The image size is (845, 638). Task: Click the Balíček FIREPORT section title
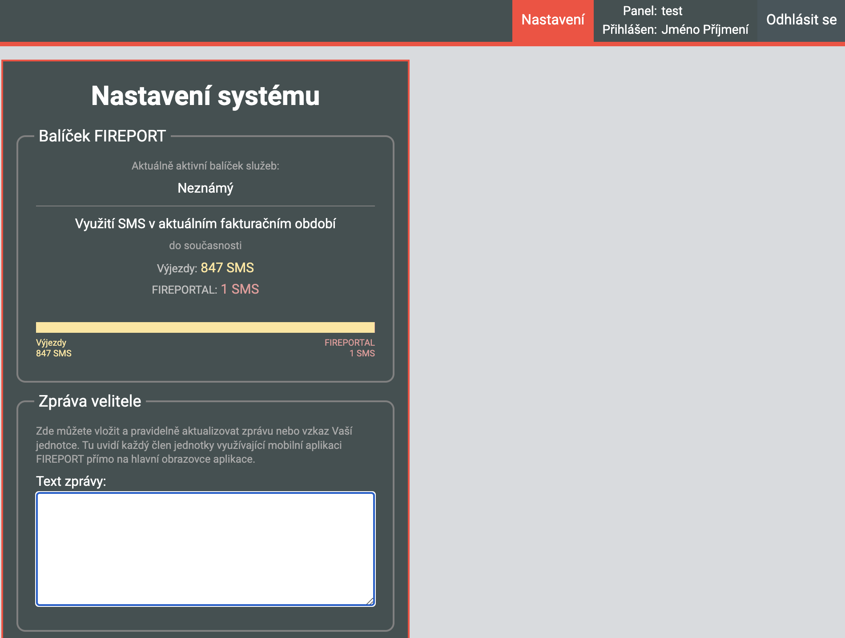pyautogui.click(x=102, y=136)
